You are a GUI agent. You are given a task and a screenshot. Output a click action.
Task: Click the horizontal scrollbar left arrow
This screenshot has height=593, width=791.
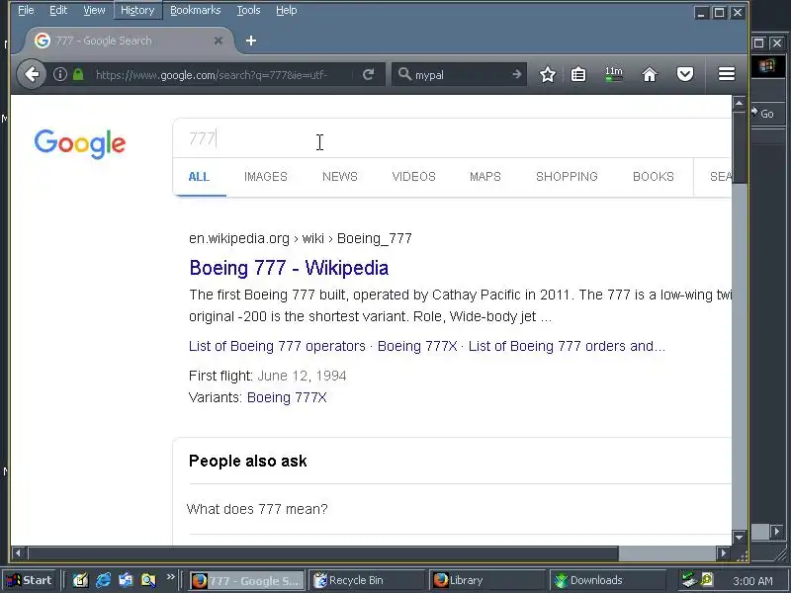tap(18, 553)
